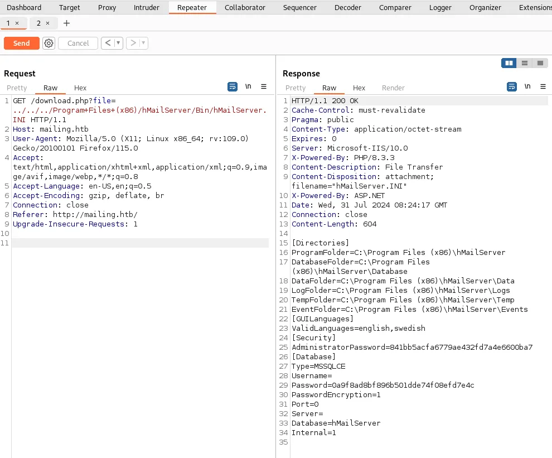Switch Response view to Render
Screen dimensions: 552x458
click(393, 88)
